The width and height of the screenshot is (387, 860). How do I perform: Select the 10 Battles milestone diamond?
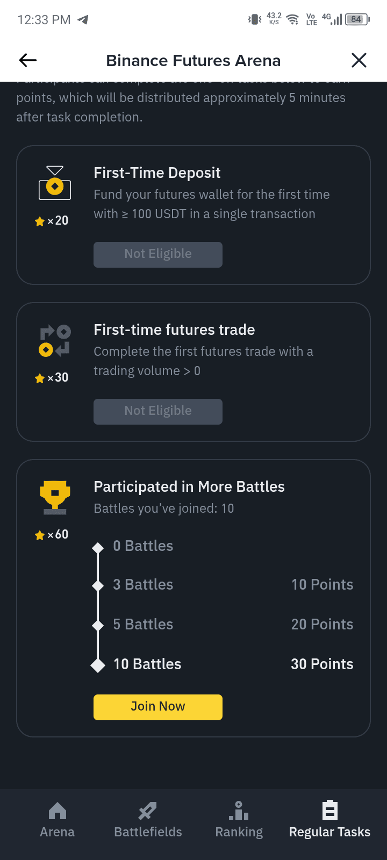(x=98, y=665)
